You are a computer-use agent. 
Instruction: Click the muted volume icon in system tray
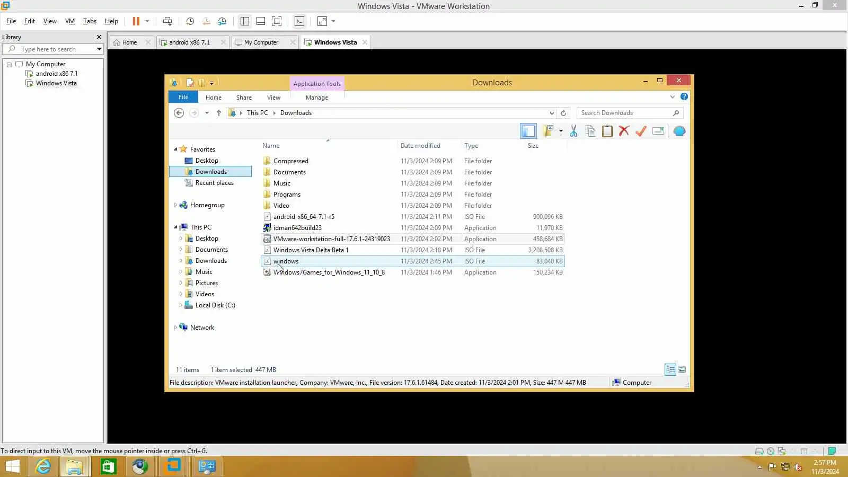(x=798, y=467)
